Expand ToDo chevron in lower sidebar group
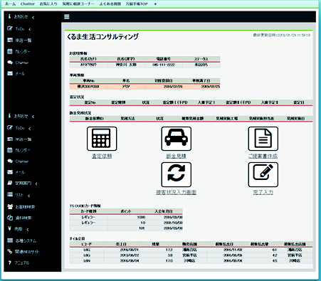The image size is (321, 281). coord(30,129)
